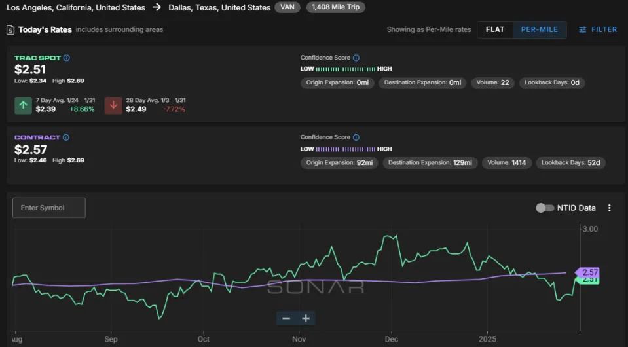The height and width of the screenshot is (347, 628).
Task: Click the TRAC SPOT heading
Action: point(37,58)
